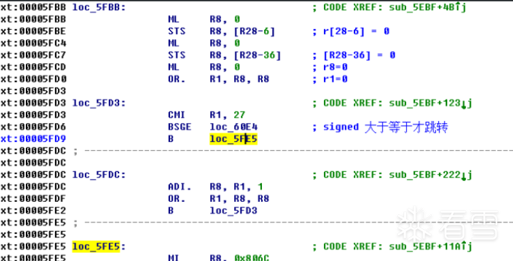
Task: Select the [R28-36] operand of STS
Action: coord(257,55)
